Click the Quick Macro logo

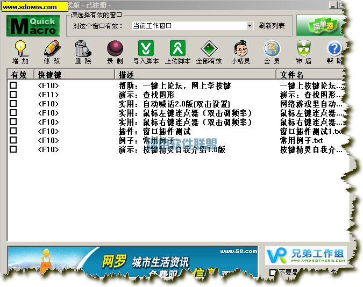pyautogui.click(x=33, y=26)
